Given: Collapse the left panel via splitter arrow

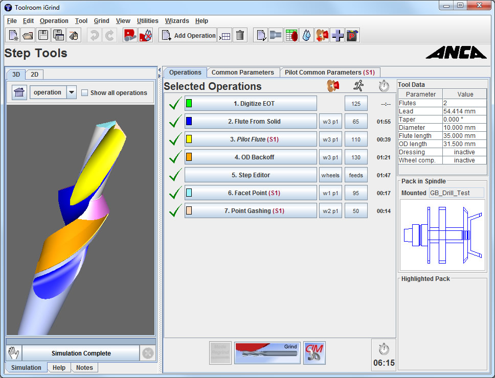Looking at the screenshot, I should 160,70.
